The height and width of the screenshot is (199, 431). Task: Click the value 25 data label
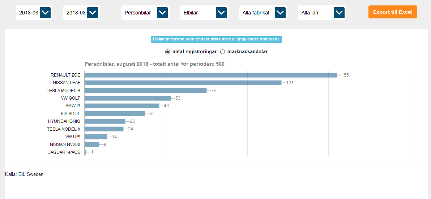click(132, 121)
